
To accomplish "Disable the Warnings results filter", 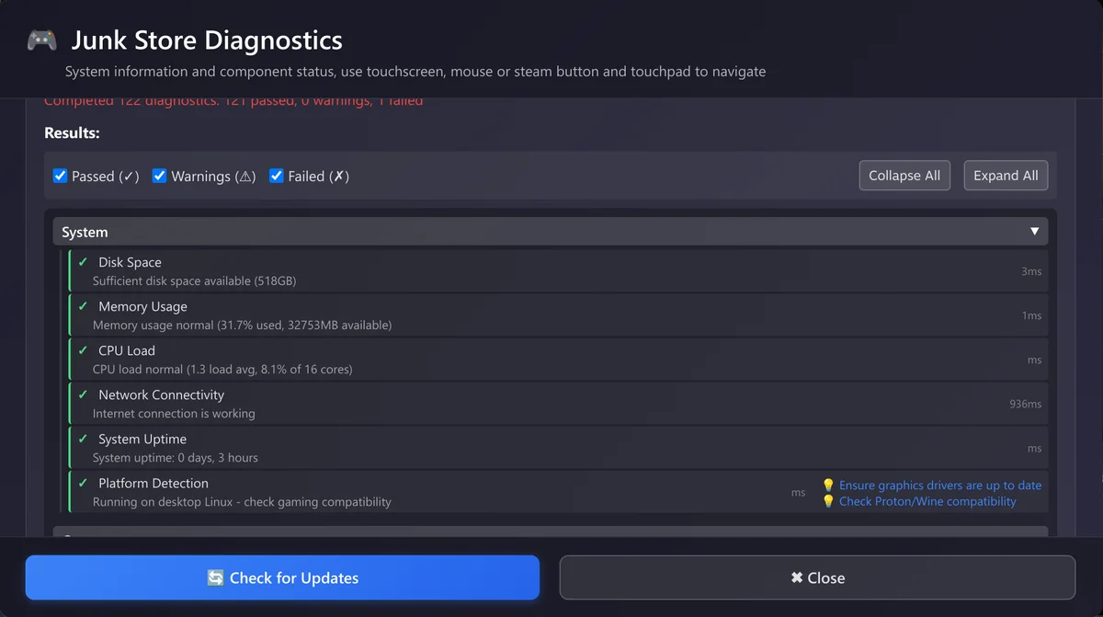I will [159, 175].
